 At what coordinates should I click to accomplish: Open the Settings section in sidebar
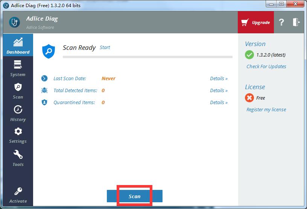18,135
